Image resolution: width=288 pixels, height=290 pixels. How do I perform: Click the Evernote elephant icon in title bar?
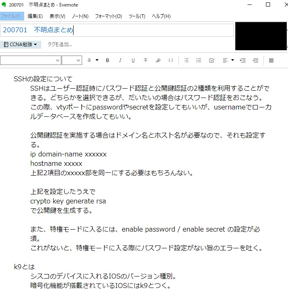tap(4, 4)
